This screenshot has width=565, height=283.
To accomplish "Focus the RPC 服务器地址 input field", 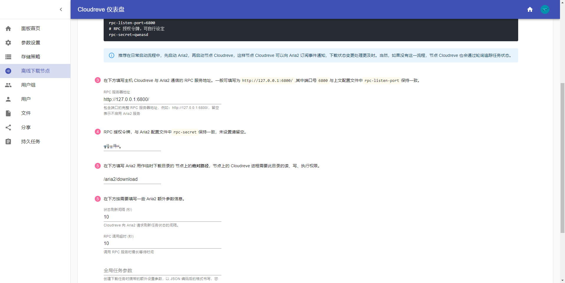I will (162, 100).
